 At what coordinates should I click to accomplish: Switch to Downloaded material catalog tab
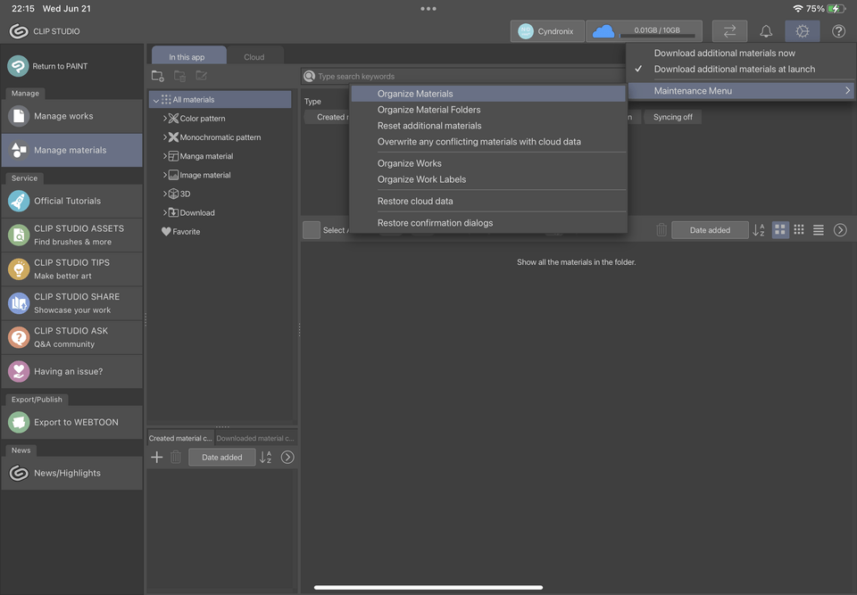255,438
